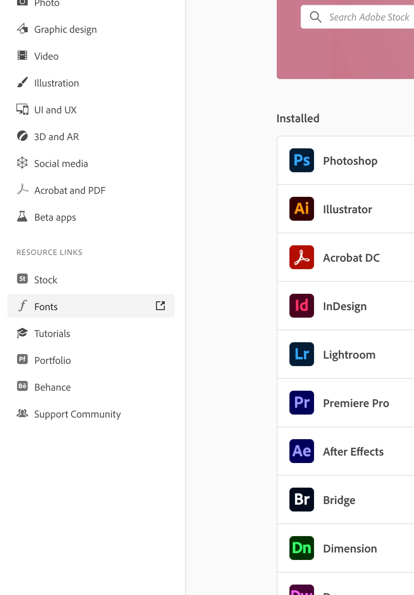This screenshot has height=595, width=414.
Task: Visit the Portfolio resource link
Action: (91, 360)
